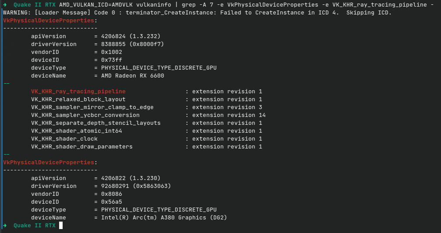Click the vendorID 0x1002 value
The width and height of the screenshot is (441, 233).
111,52
